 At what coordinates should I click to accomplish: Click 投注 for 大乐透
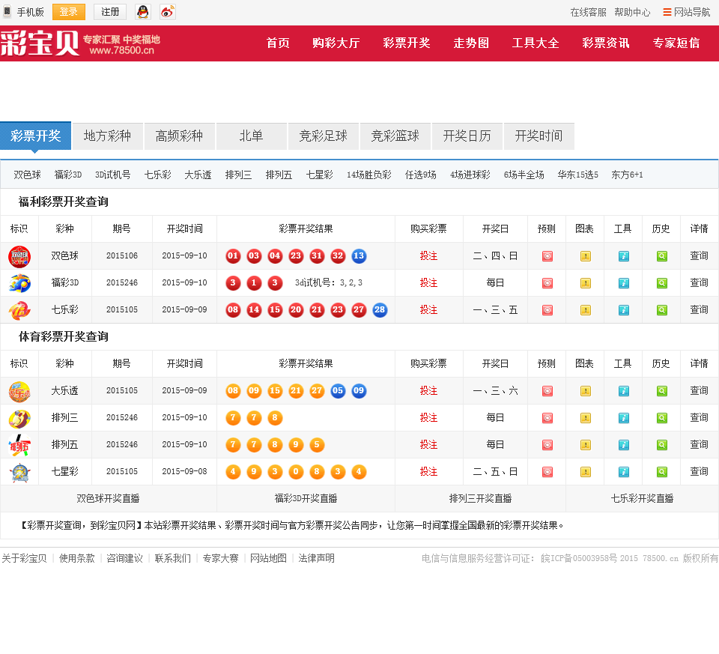tap(428, 391)
